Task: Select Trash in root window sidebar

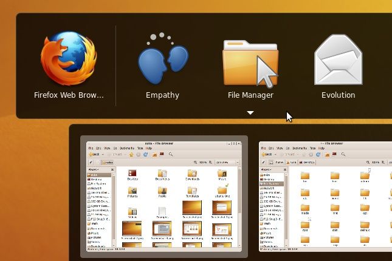Action: coord(271,223)
